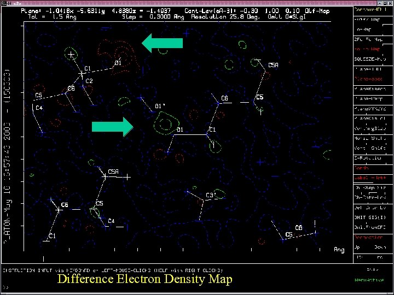Select the PlaneXYXZYZ option
Image resolution: width=394 pixels, height=295 pixels.
tap(370, 109)
